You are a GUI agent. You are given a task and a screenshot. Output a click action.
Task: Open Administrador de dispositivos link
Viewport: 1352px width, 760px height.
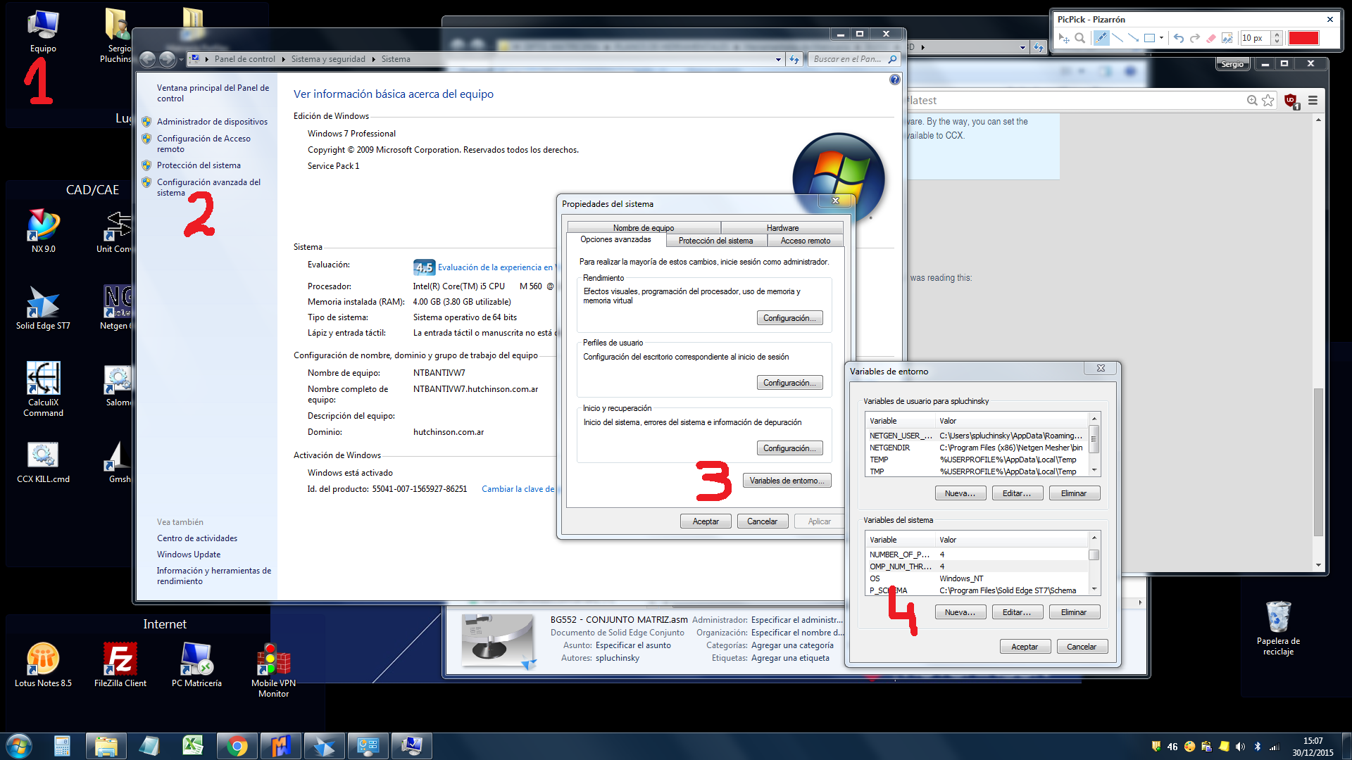coord(212,122)
